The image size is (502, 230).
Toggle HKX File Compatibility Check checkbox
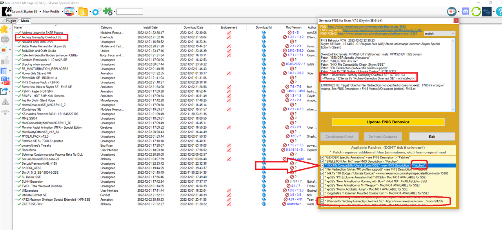[322, 165]
